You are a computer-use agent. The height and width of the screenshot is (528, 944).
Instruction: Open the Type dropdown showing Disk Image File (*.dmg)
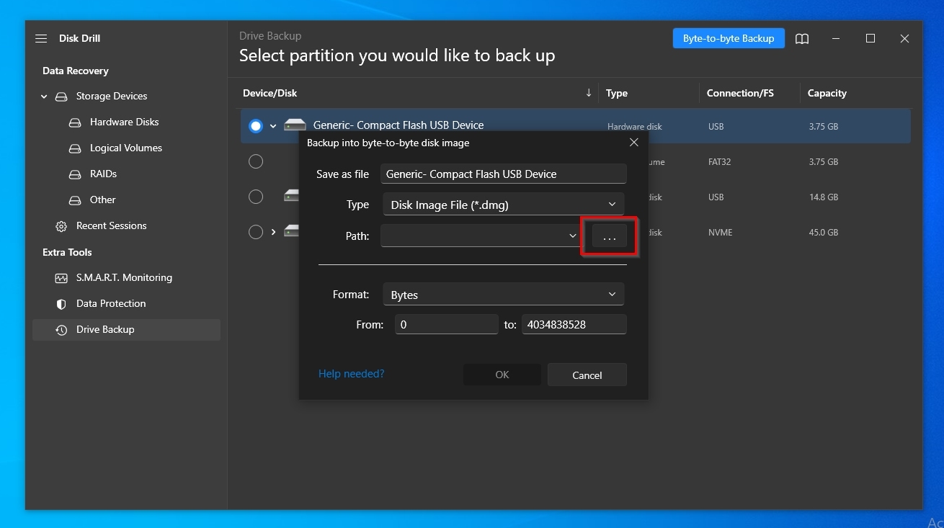tap(502, 205)
